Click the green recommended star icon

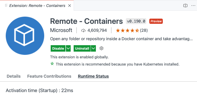pyautogui.click(x=52, y=64)
